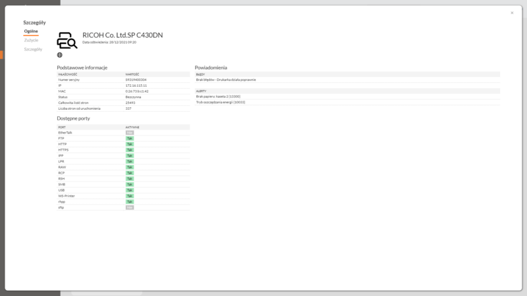
Task: Click the Podstawowe informacje heading
Action: coord(82,68)
